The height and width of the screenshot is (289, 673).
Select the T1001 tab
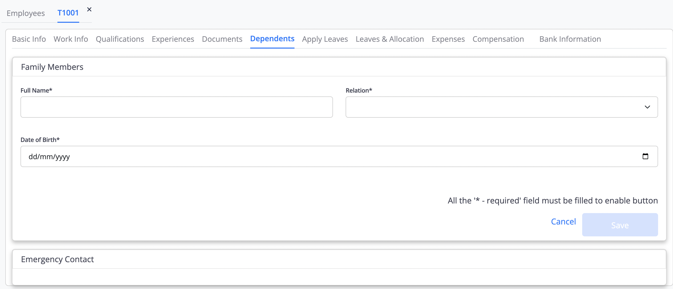[x=68, y=13]
